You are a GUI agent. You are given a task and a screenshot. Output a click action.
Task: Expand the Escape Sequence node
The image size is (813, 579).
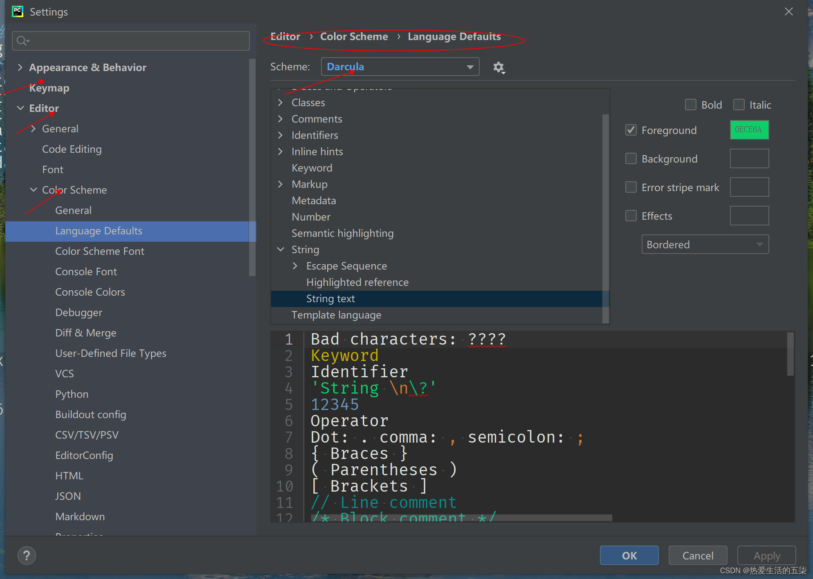click(295, 266)
